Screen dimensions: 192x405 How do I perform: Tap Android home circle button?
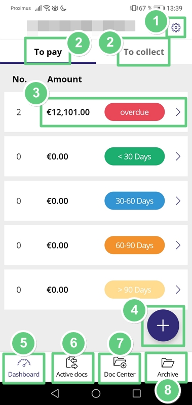(x=96, y=393)
